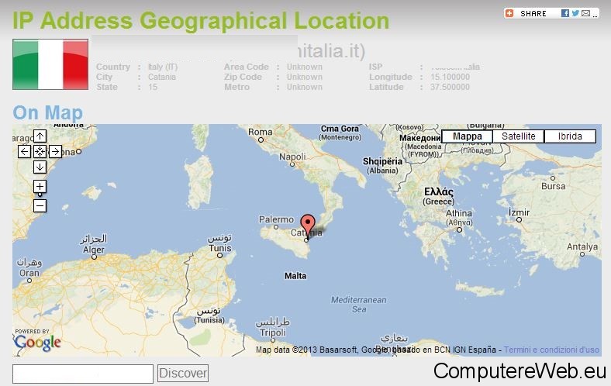This screenshot has height=386, width=611.
Task: Click the Country value Italy (IT)
Action: coord(163,67)
